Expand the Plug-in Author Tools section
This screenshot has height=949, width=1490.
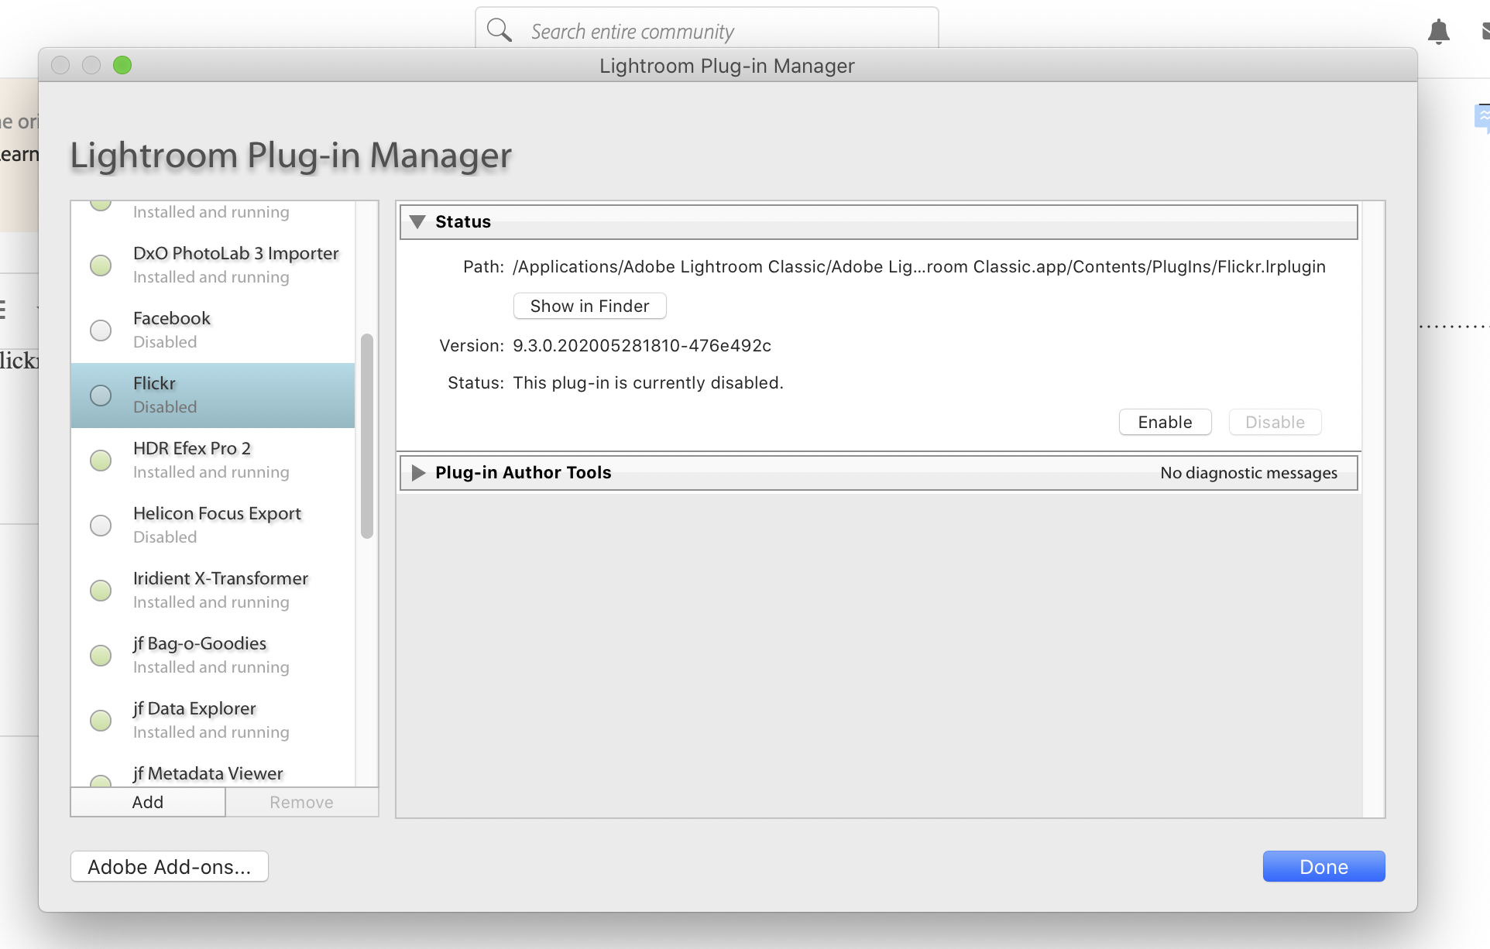(419, 472)
